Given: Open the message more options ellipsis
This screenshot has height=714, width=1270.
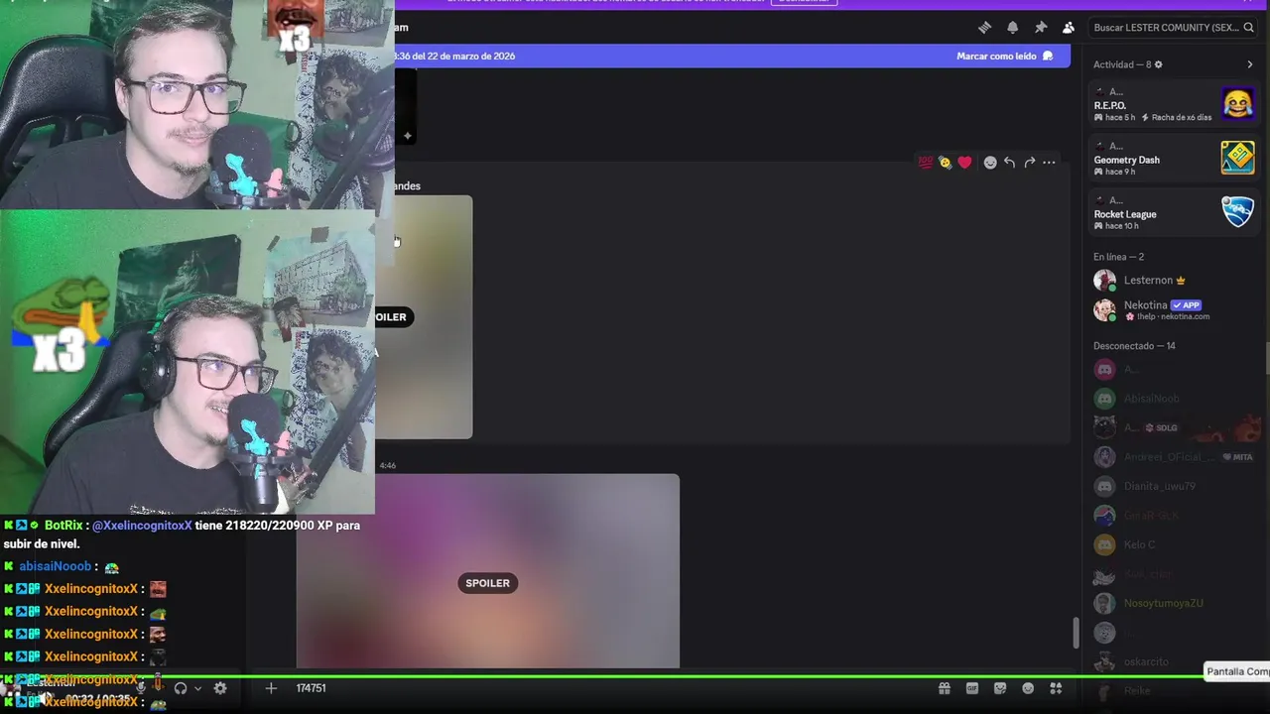Looking at the screenshot, I should [x=1049, y=163].
